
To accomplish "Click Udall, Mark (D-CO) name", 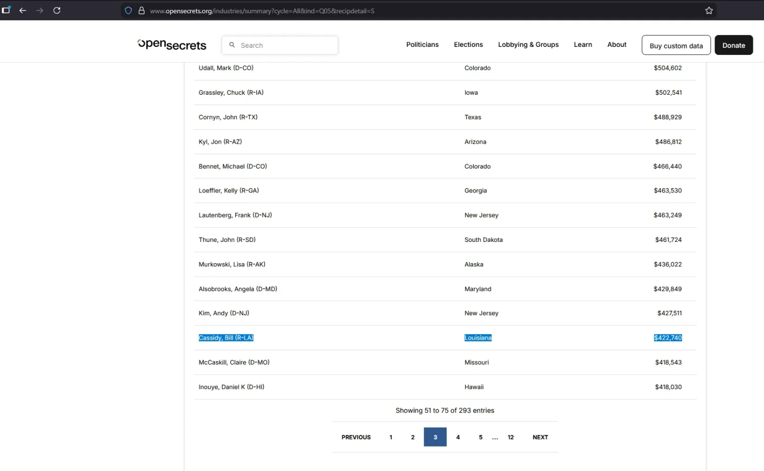I will [x=226, y=68].
